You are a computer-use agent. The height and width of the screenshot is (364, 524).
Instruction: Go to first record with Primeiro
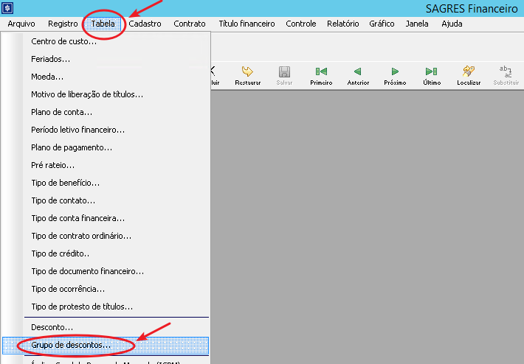click(x=321, y=72)
